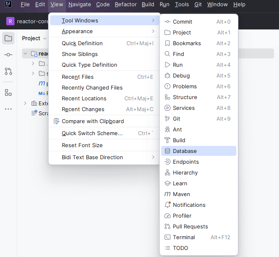Choose Recent Files from View menu

click(104, 77)
